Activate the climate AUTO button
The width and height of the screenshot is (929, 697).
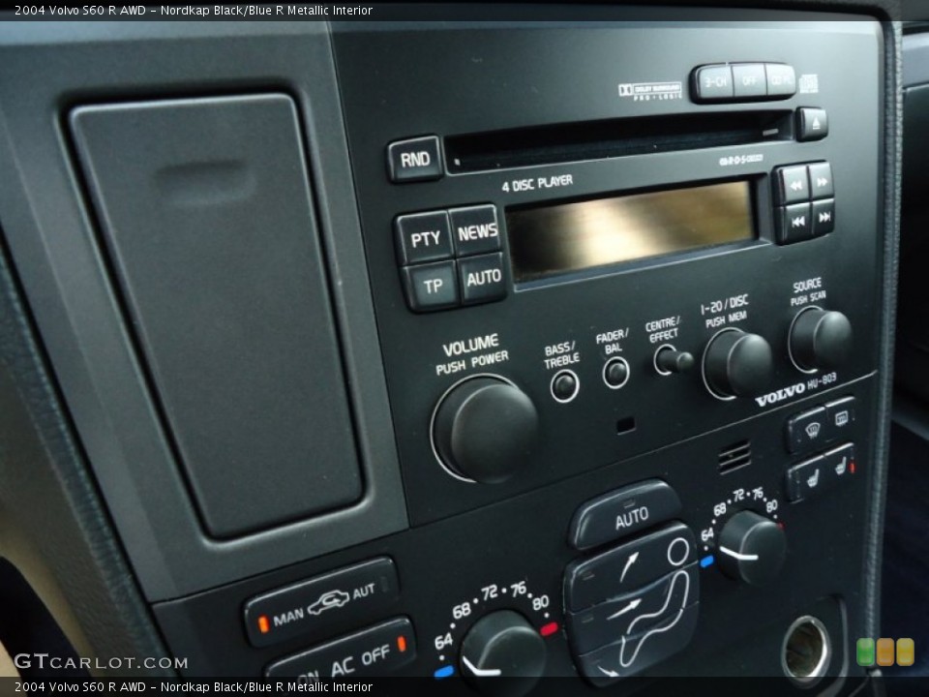coord(627,515)
